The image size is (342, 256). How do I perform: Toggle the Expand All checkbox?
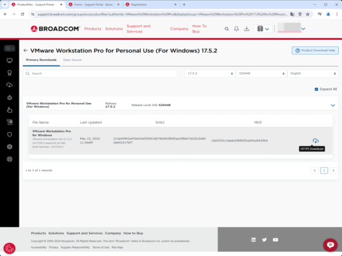point(316,89)
